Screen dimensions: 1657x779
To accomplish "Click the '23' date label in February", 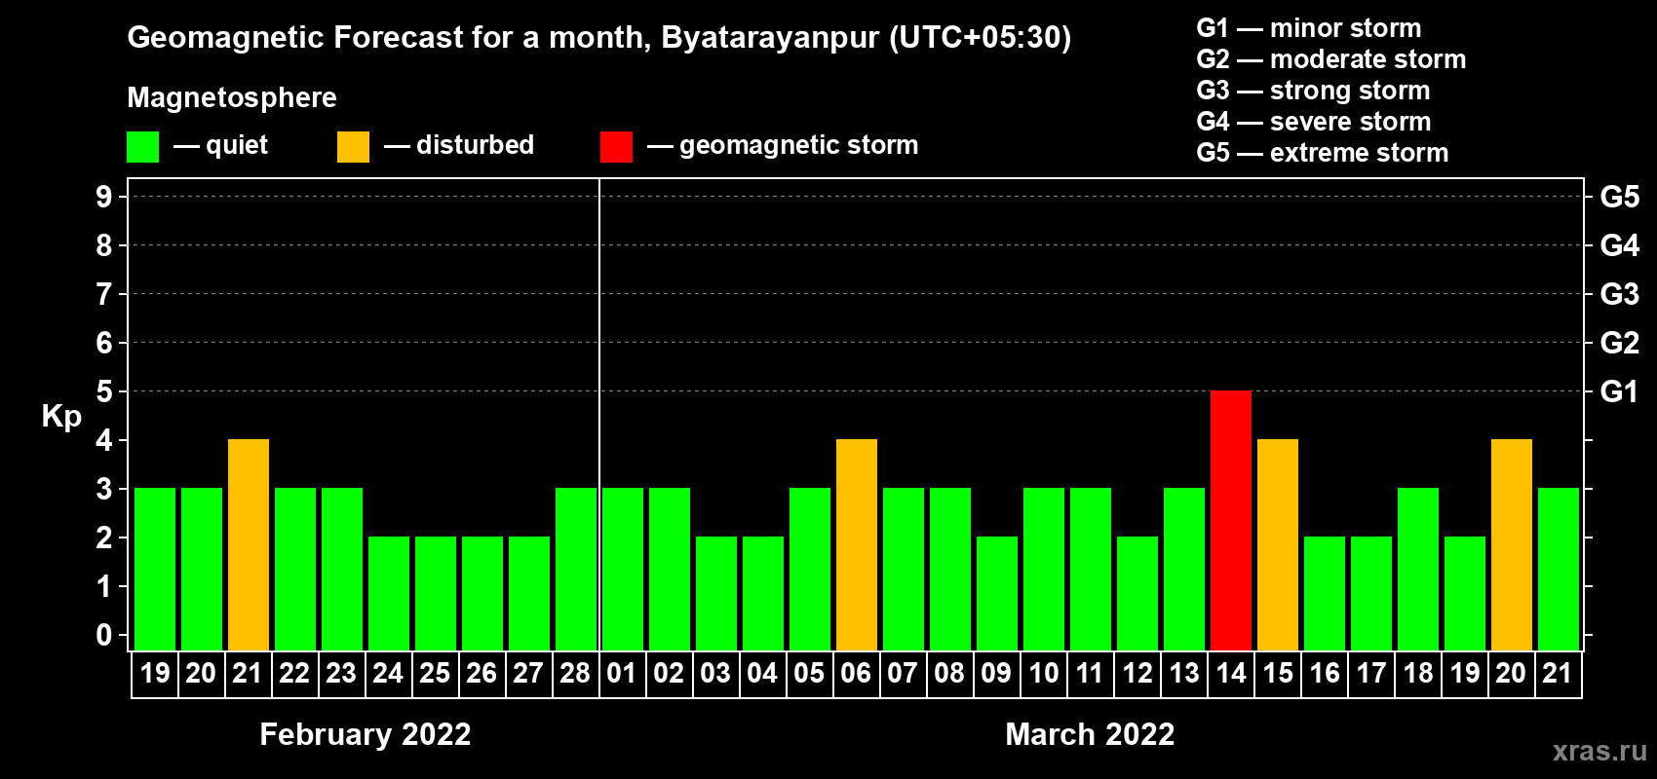I will [341, 674].
